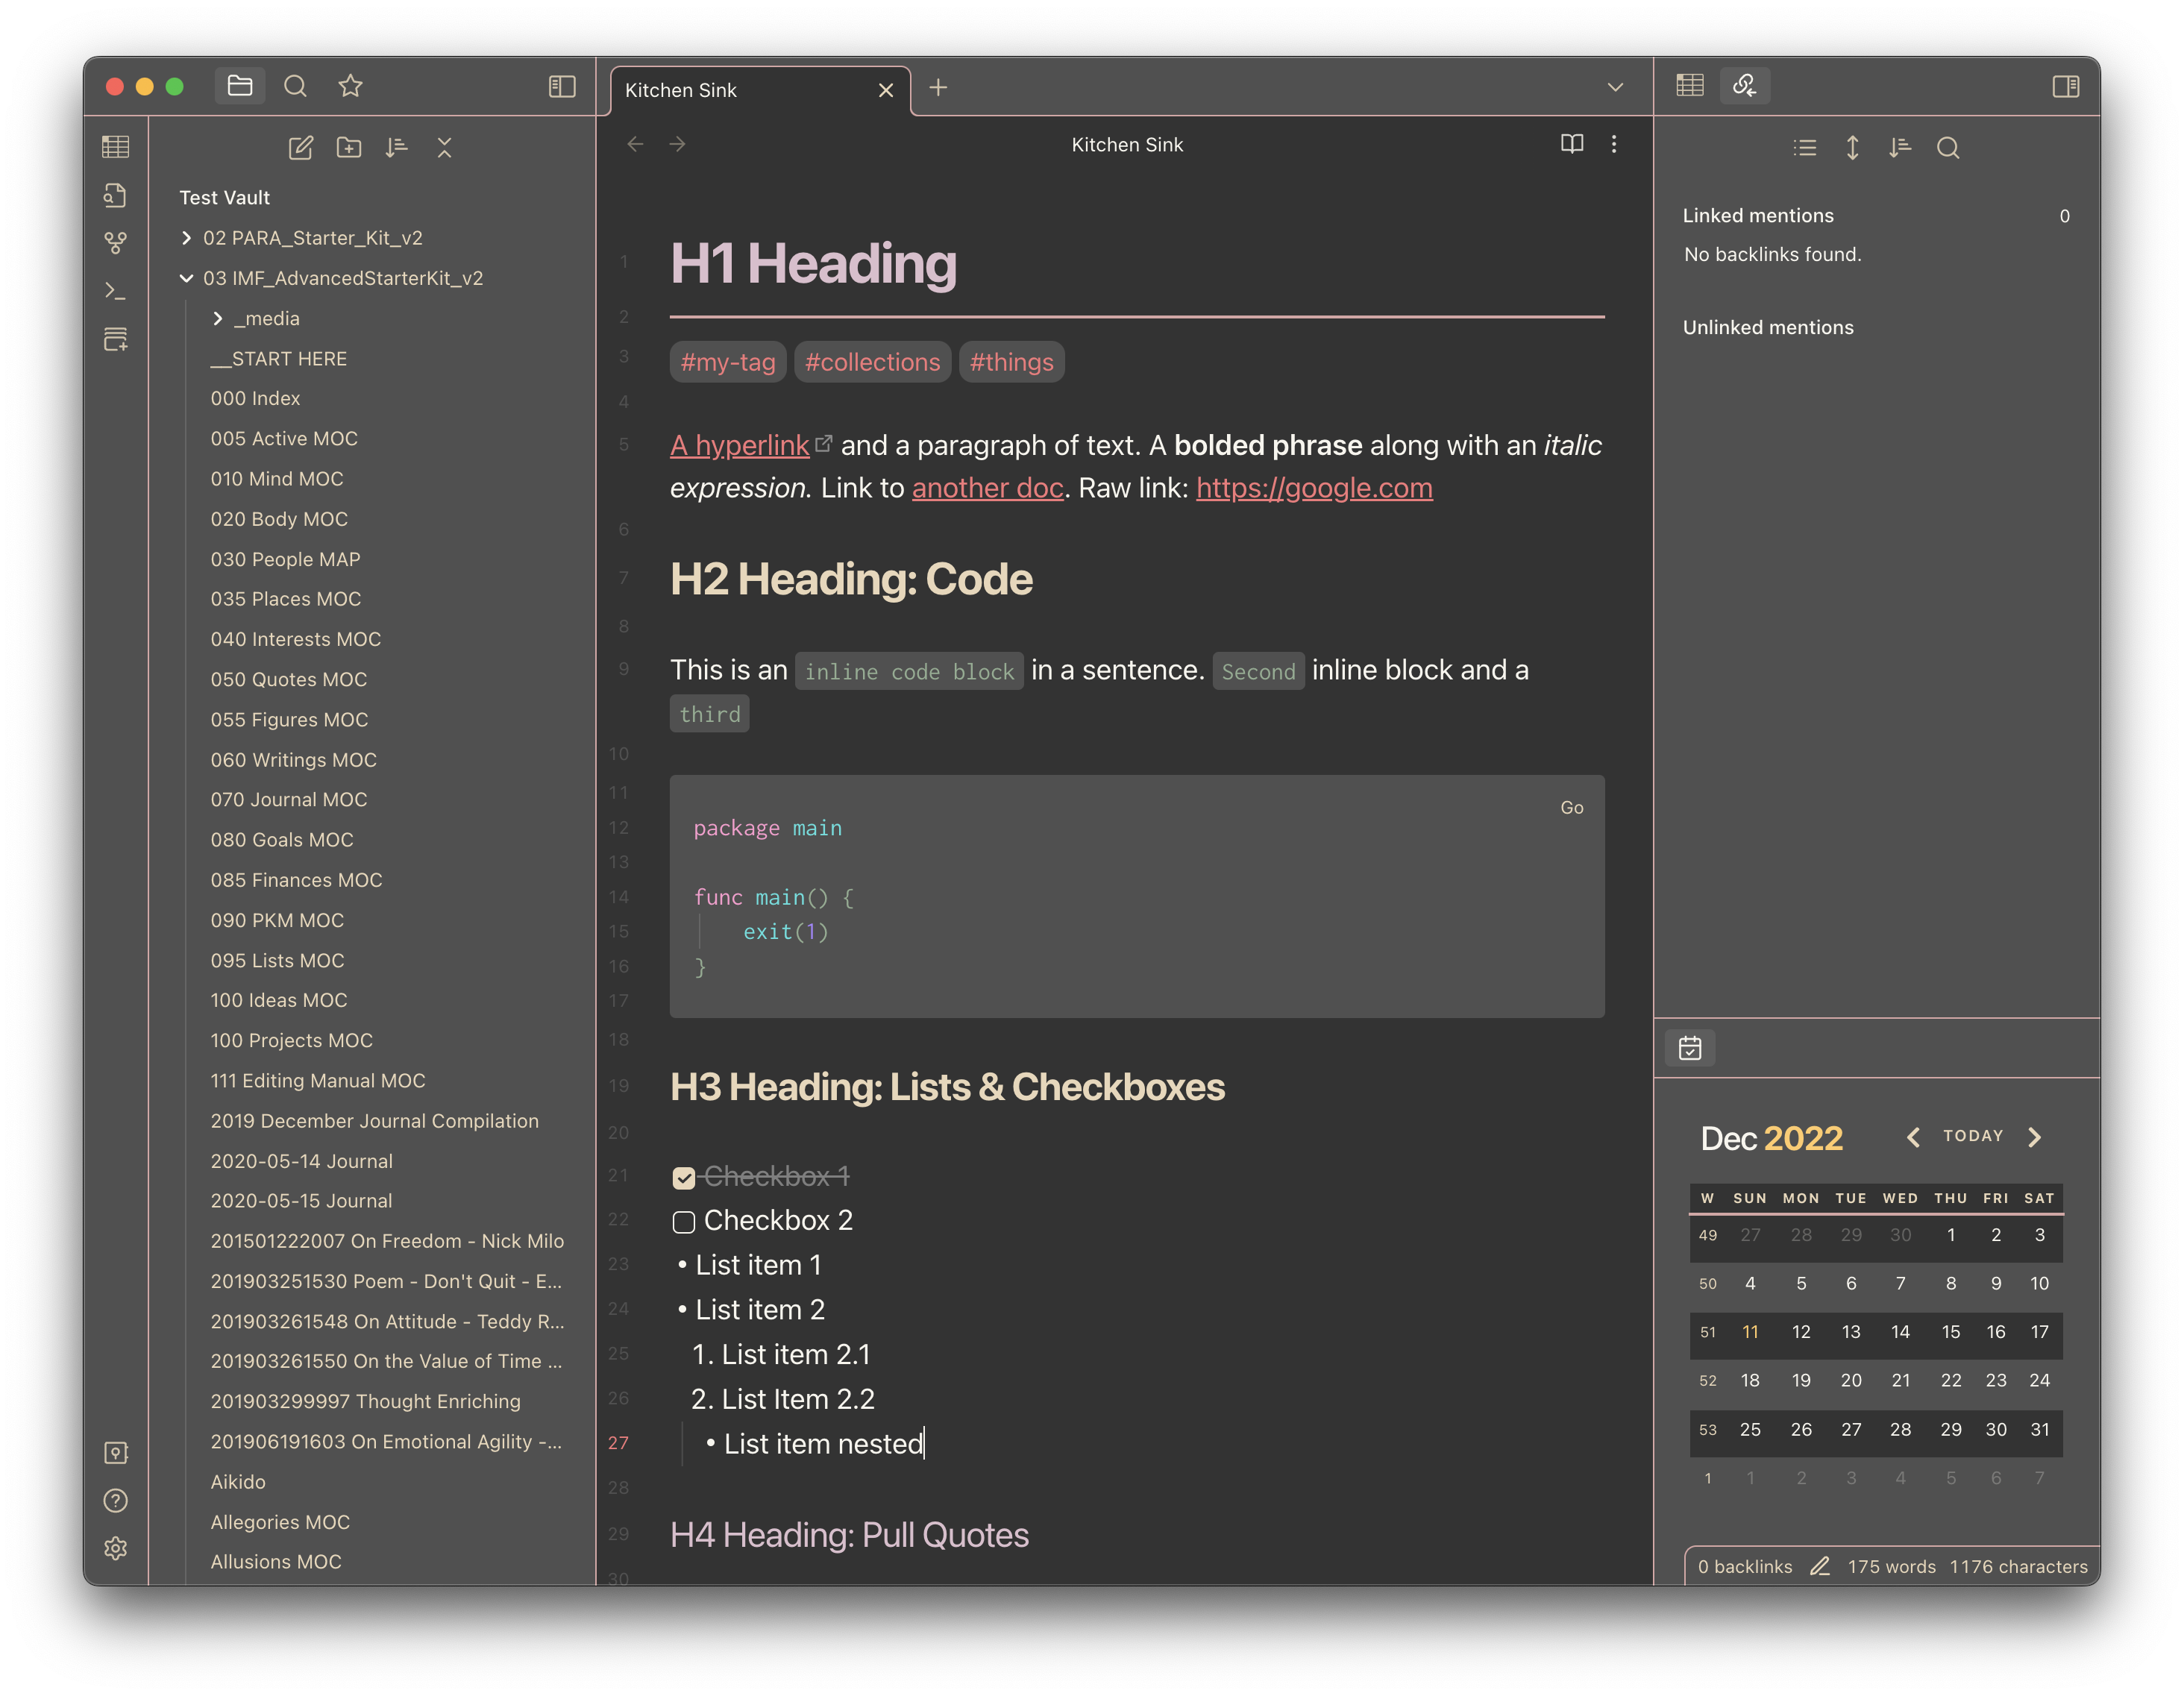The image size is (2184, 1696).
Task: Click the TODAY button in calendar
Action: coord(1972,1136)
